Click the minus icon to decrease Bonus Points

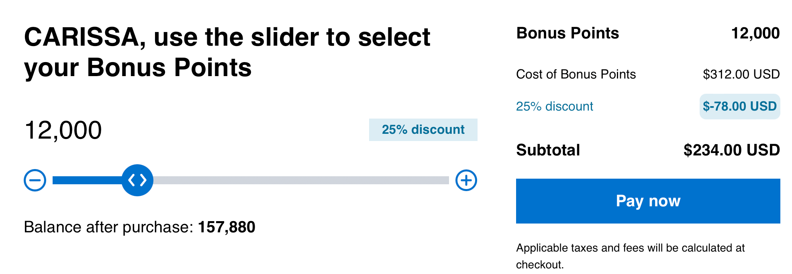[x=35, y=180]
